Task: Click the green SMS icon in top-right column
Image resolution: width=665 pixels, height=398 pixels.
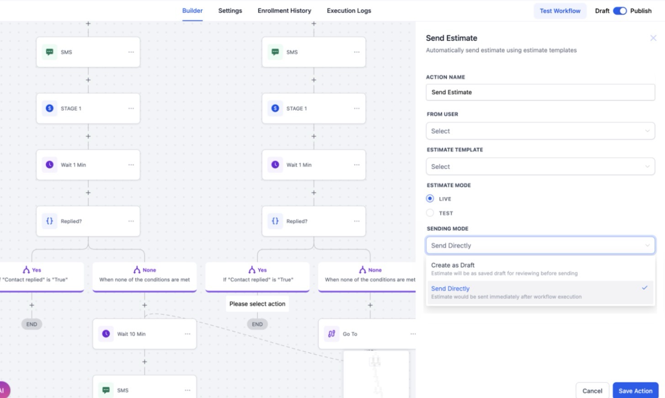Action: click(x=275, y=52)
